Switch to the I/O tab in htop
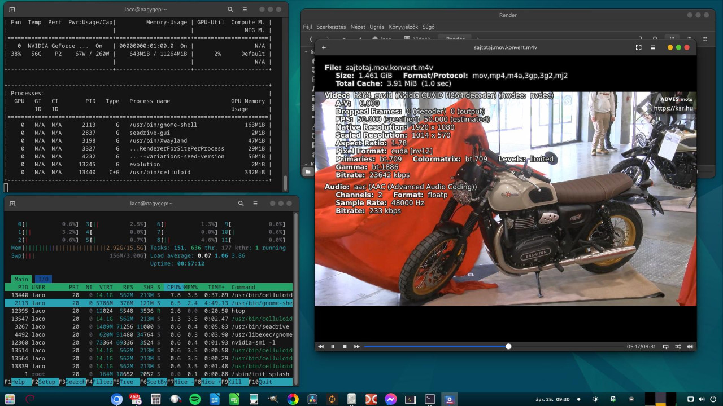723x406 pixels. click(43, 279)
